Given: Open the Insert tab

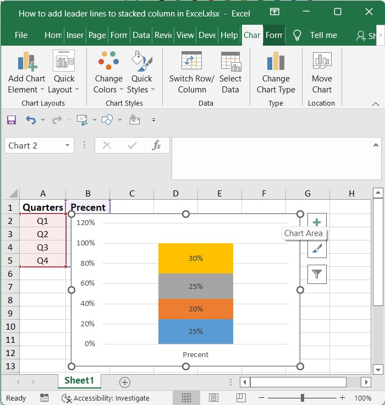Looking at the screenshot, I should (x=75, y=35).
